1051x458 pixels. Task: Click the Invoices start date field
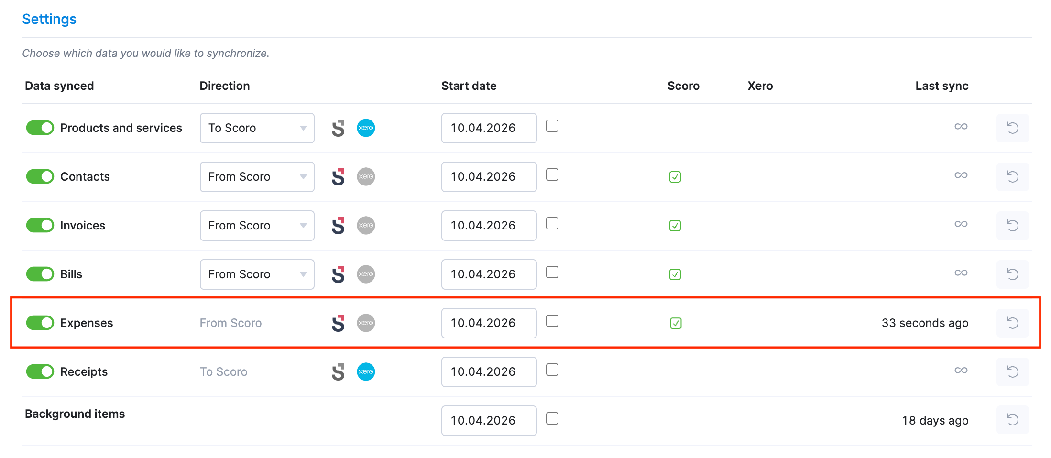(x=488, y=226)
